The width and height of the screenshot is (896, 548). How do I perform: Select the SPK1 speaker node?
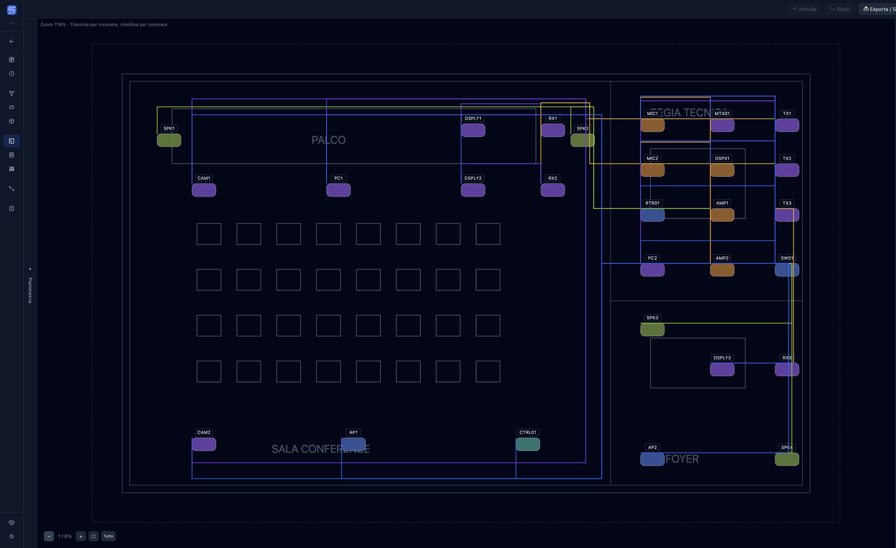169,140
